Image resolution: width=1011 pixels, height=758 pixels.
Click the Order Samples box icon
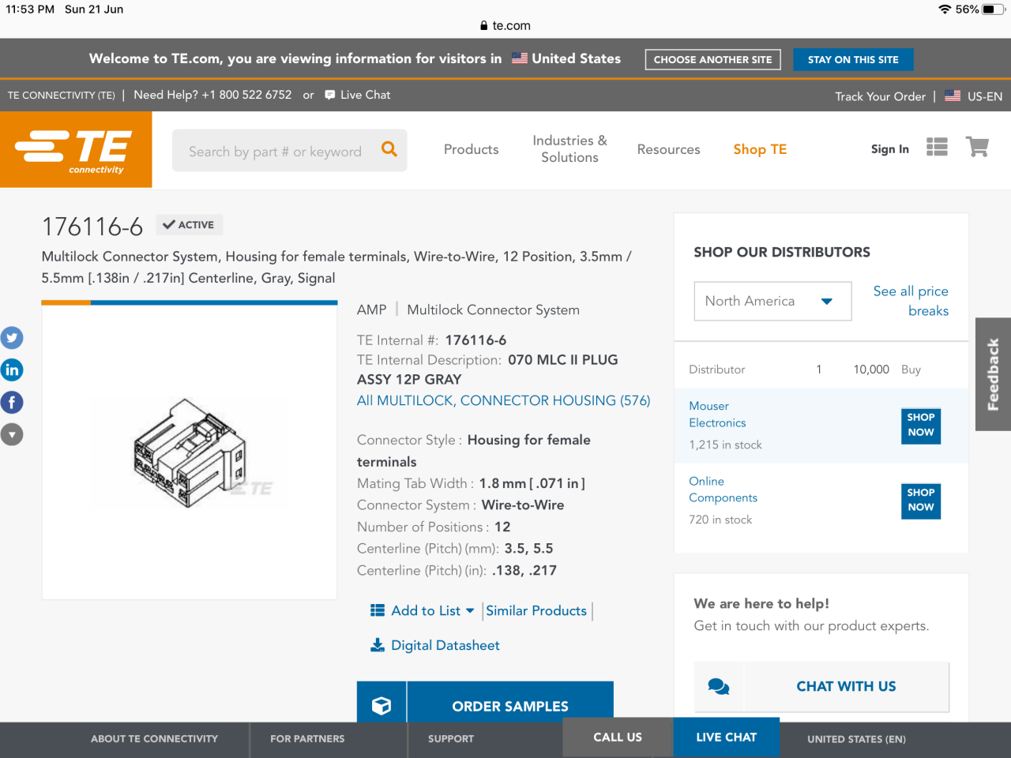pyautogui.click(x=381, y=705)
